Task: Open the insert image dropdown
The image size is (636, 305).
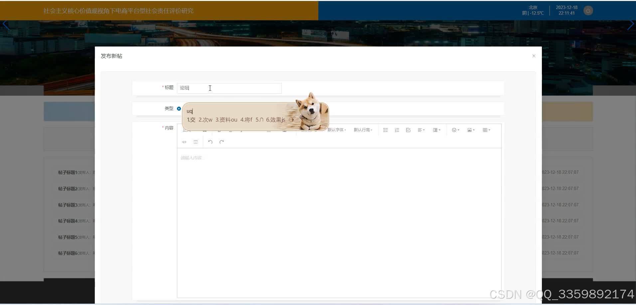Action: coord(471,130)
